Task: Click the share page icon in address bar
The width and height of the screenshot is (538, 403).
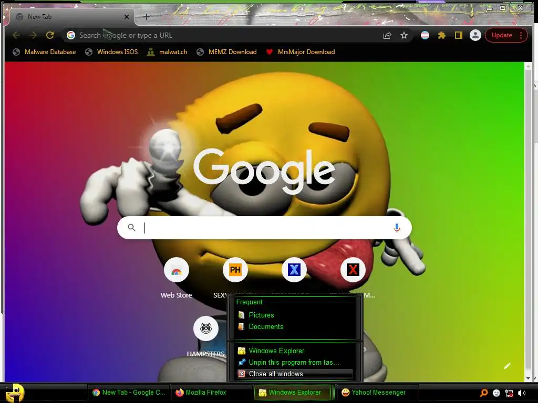Action: [387, 35]
